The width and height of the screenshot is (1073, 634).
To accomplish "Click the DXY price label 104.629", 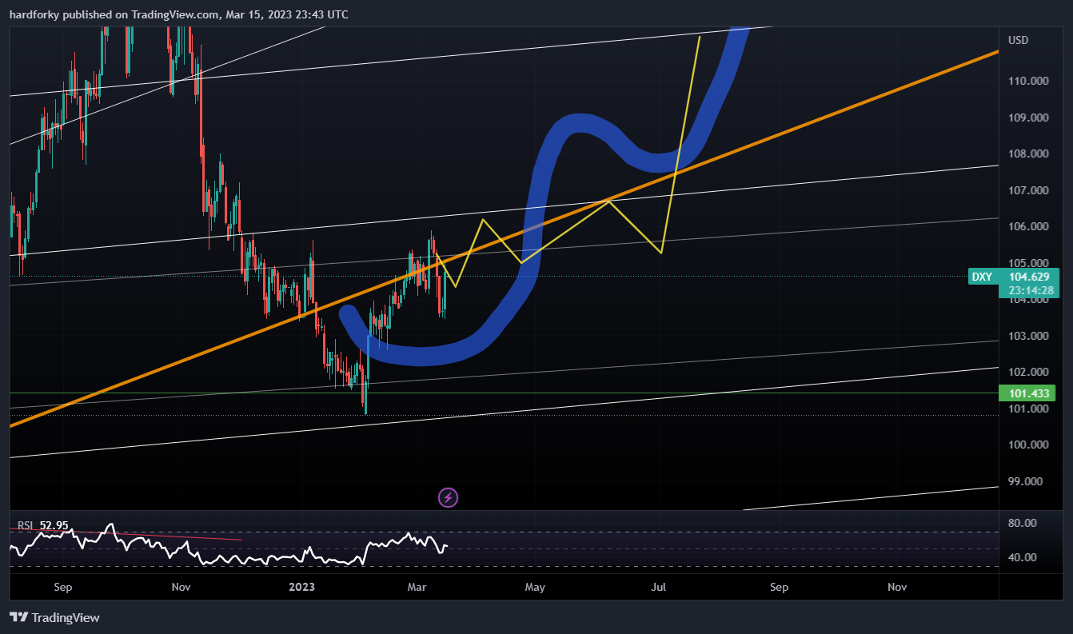I will pyautogui.click(x=1014, y=277).
